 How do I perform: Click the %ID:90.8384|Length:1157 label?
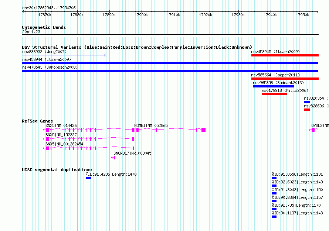click(x=297, y=197)
